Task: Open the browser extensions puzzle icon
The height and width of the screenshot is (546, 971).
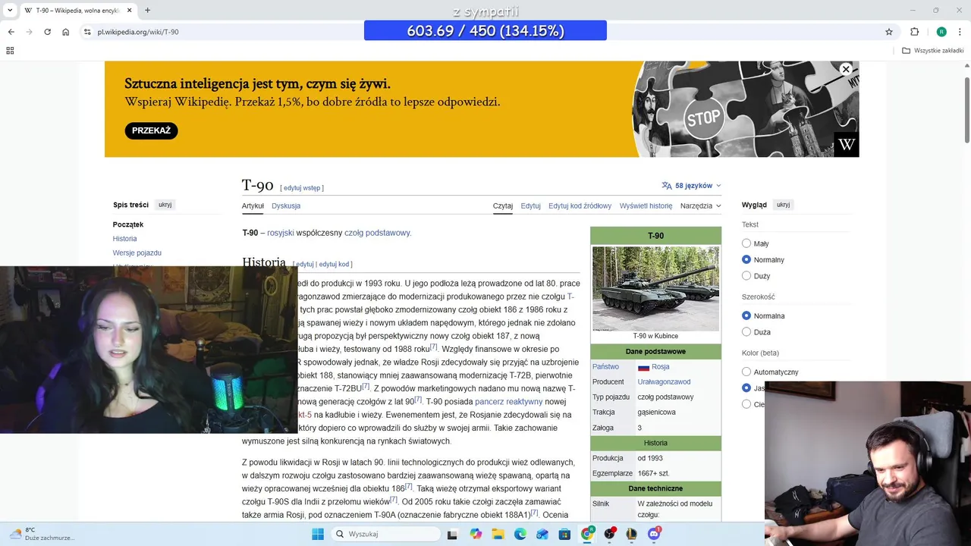Action: (x=914, y=32)
